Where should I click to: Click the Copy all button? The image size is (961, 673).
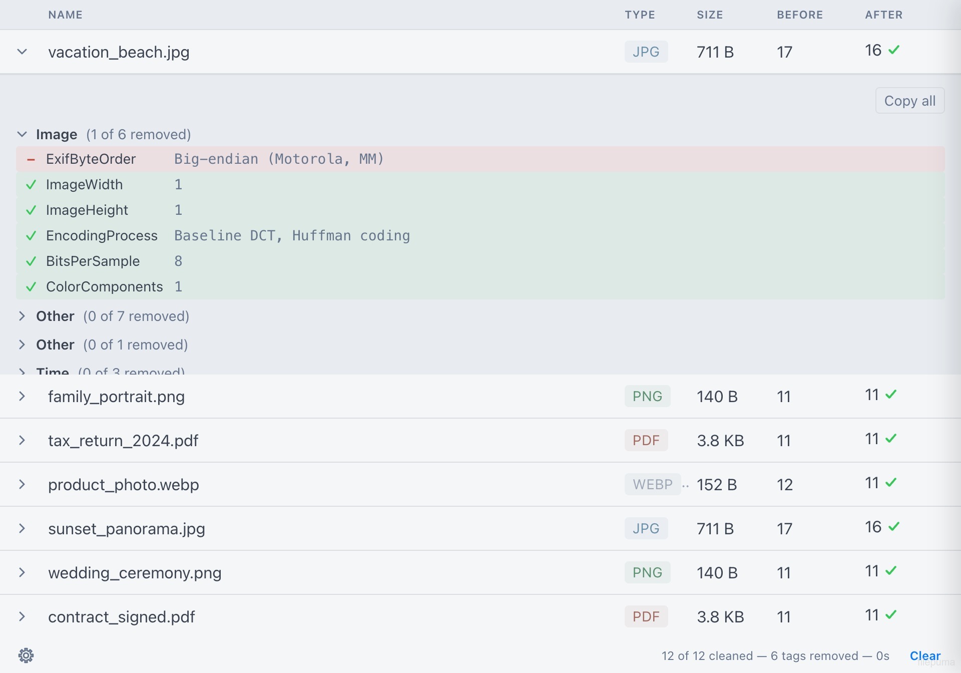click(909, 101)
